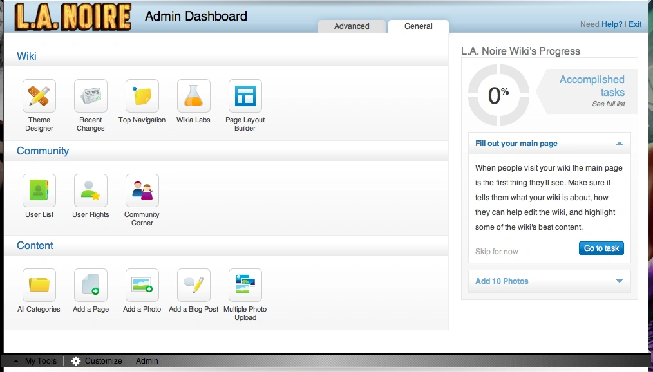Collapse the Fill out your main page arrow

point(620,144)
